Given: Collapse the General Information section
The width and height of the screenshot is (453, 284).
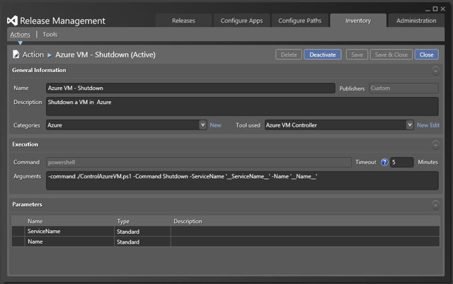Looking at the screenshot, I should (435, 70).
